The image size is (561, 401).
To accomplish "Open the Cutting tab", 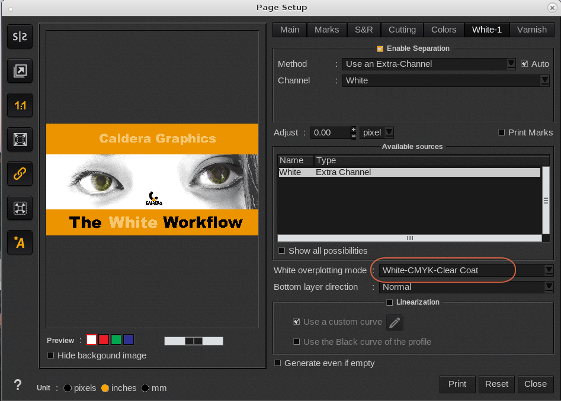I will coord(402,30).
